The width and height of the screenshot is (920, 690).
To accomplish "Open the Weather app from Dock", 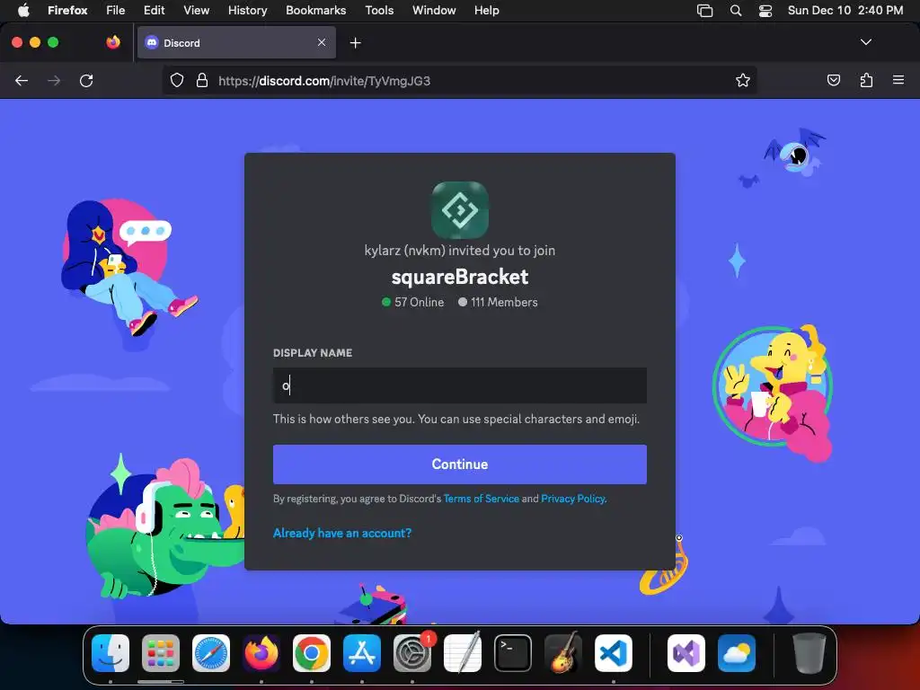I will coord(737,653).
